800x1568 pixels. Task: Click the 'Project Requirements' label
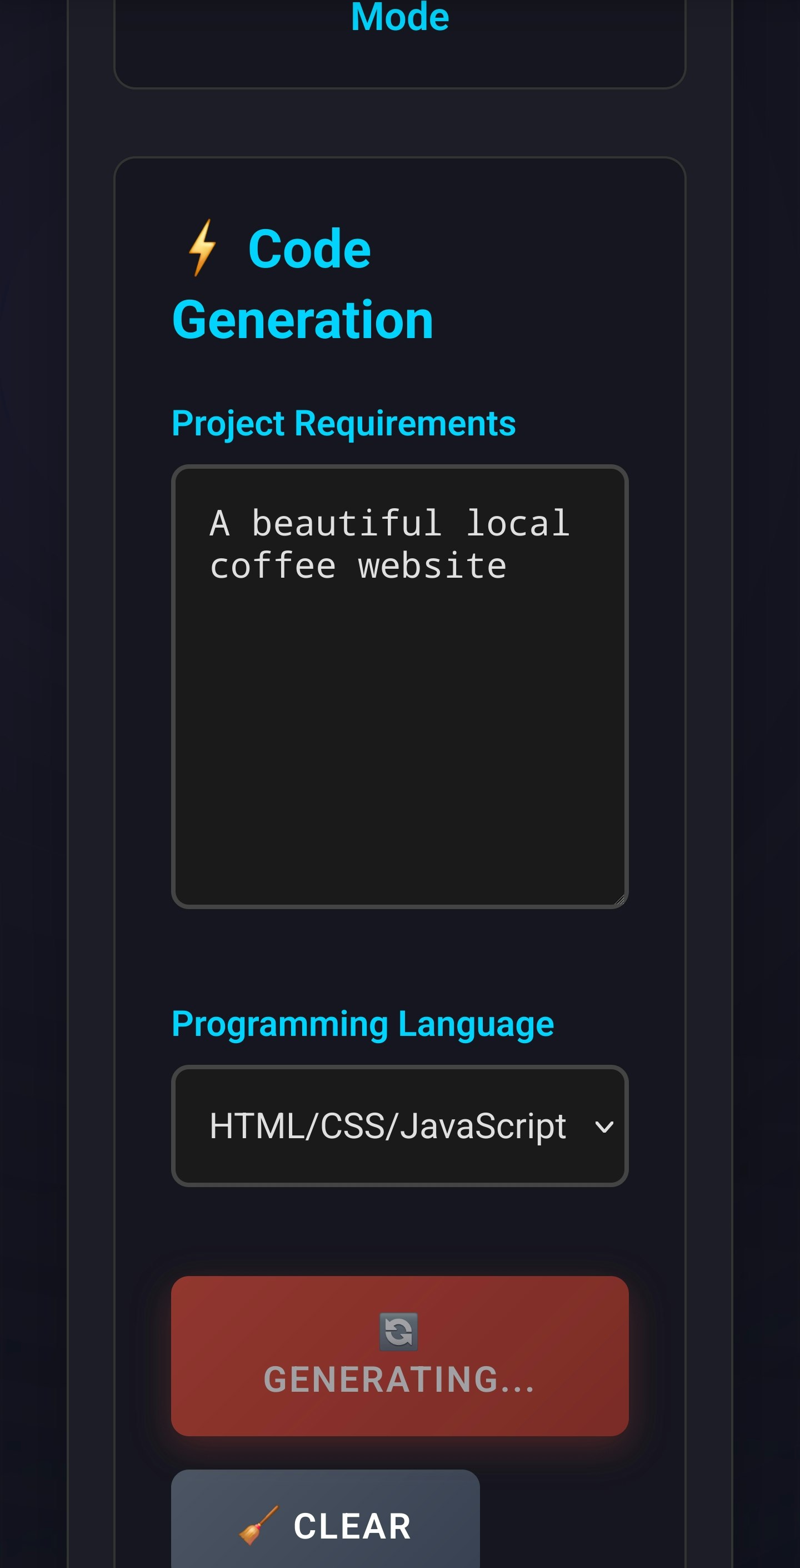[x=344, y=424]
